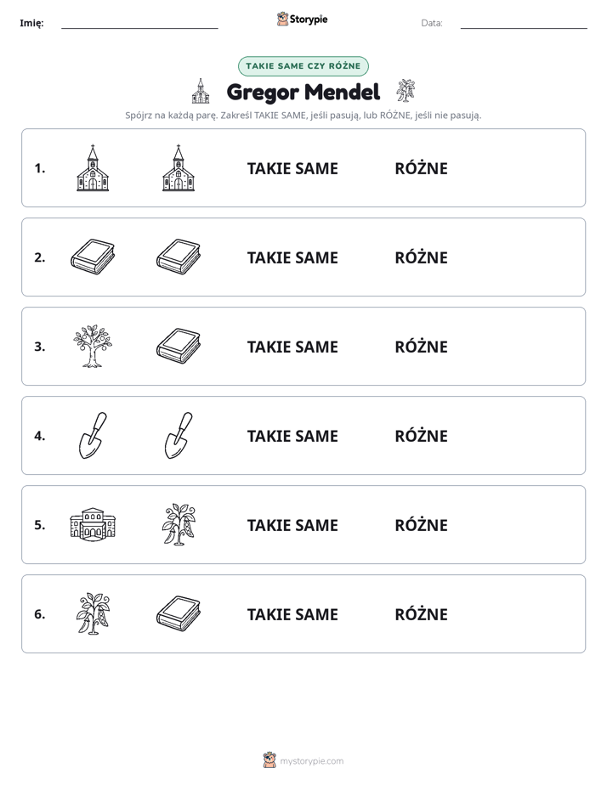
Task: Click the tree icon in row 3
Action: [93, 347]
